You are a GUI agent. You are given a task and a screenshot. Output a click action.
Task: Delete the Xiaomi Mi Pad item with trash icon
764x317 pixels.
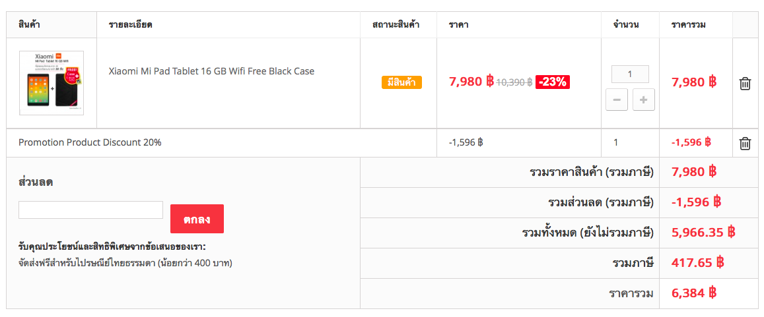click(745, 83)
